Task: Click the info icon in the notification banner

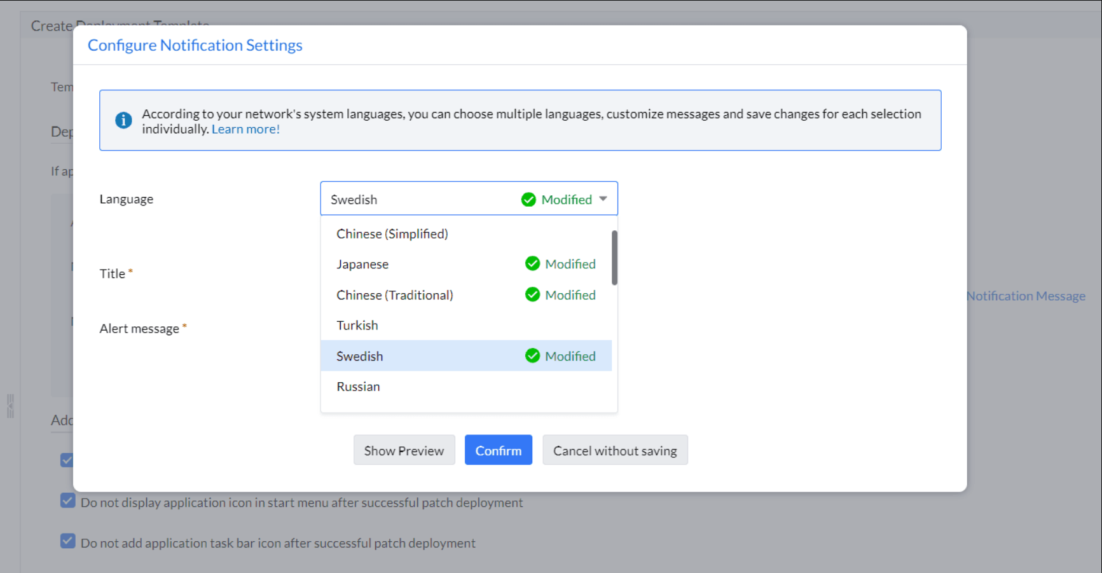Action: tap(123, 120)
